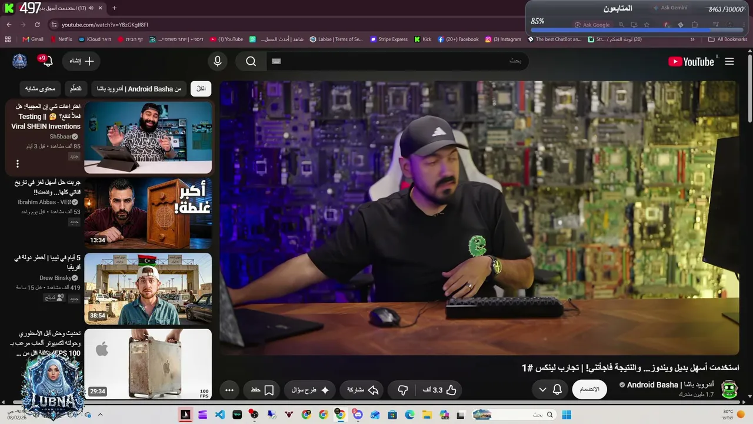
Task: Dislike the video
Action: (x=403, y=390)
